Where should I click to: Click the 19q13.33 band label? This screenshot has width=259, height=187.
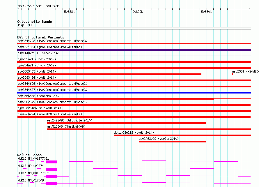click(x=24, y=25)
